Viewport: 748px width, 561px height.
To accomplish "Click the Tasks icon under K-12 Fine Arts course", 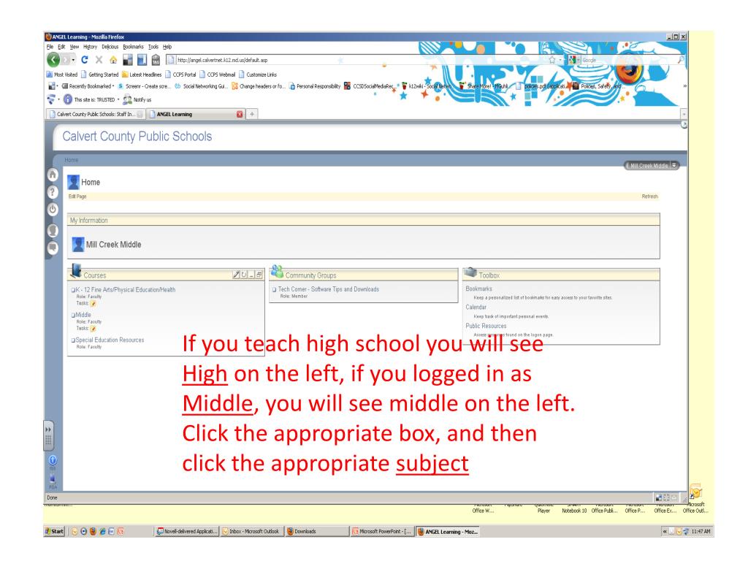I will (x=93, y=303).
